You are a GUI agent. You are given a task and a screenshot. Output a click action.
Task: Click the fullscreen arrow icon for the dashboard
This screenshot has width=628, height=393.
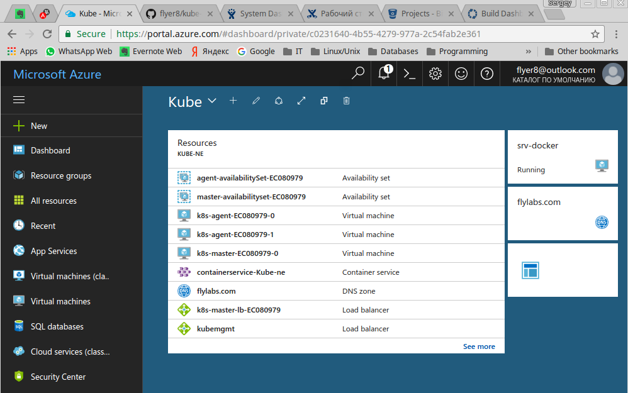(x=301, y=101)
